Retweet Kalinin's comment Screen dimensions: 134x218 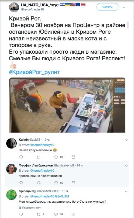[x=39, y=157]
